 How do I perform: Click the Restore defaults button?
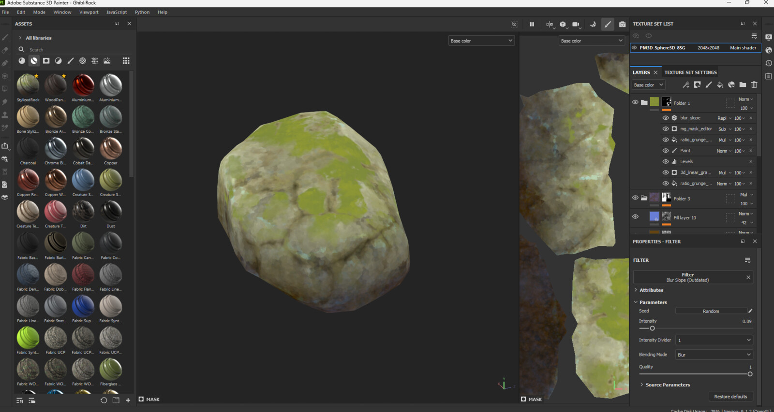coord(730,397)
